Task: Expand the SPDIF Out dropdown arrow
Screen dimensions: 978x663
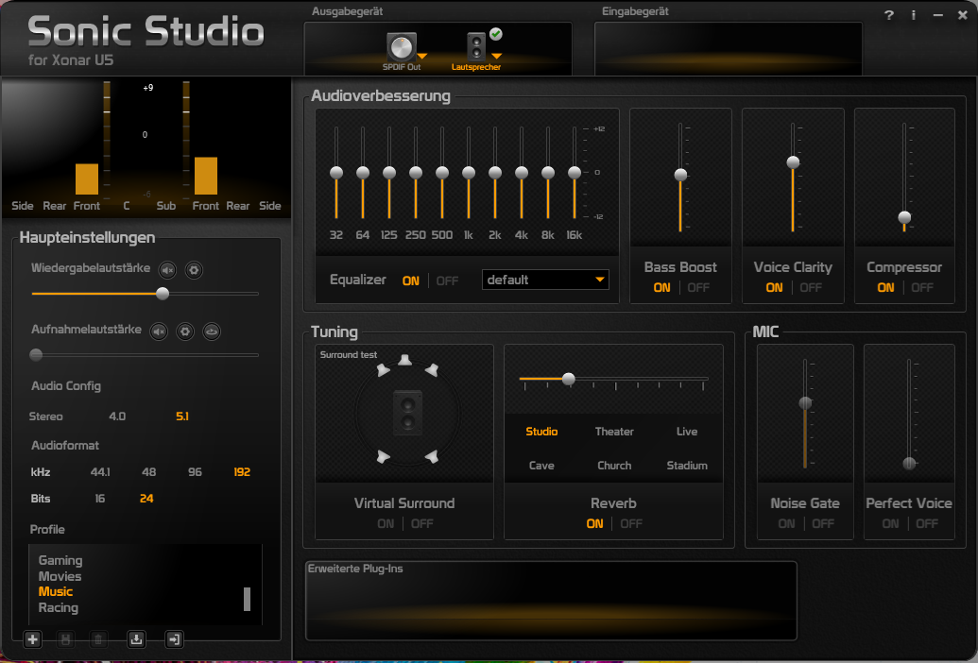Action: click(x=422, y=57)
